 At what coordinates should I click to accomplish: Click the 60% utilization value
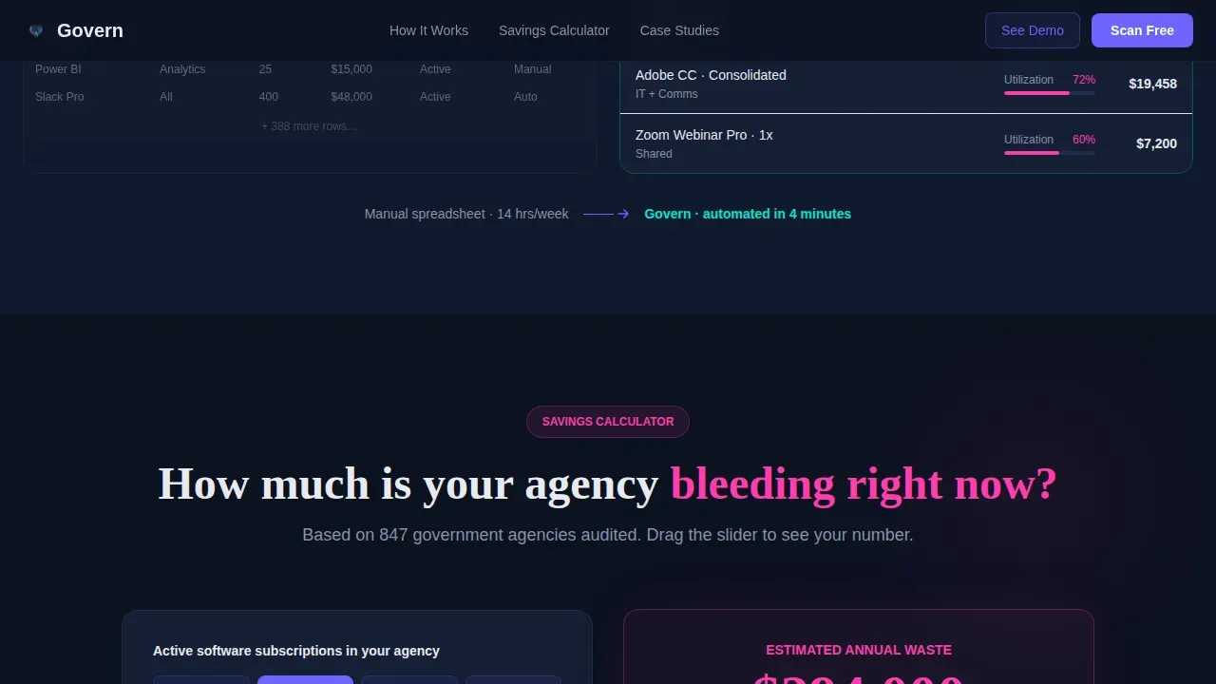[x=1084, y=140]
